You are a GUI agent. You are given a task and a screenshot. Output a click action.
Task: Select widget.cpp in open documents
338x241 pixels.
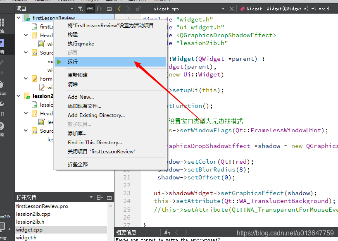pos(61,230)
